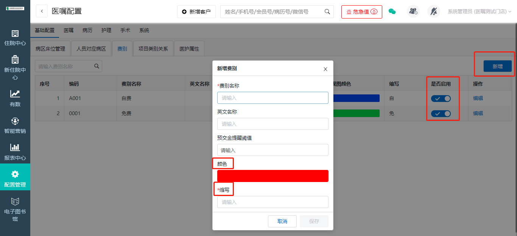This screenshot has width=517, height=236.
Task: Open 报表中心 in the sidebar
Action: pos(15,152)
